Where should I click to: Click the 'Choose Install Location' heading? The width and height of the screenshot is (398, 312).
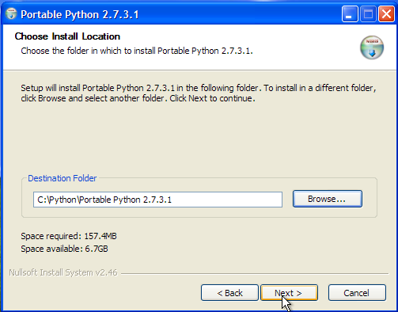pyautogui.click(x=67, y=36)
